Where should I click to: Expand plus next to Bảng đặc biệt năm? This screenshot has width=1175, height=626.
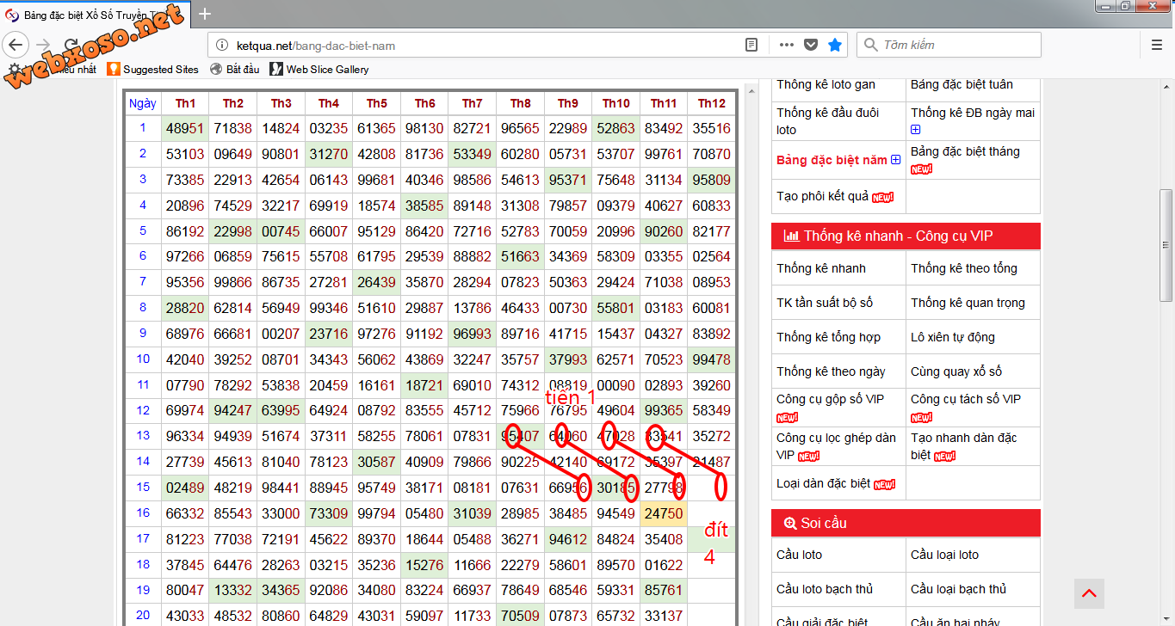[895, 160]
